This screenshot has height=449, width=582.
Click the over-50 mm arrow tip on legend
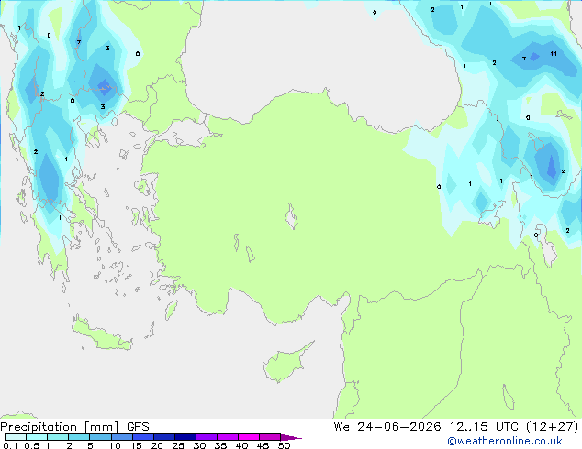[x=291, y=437]
